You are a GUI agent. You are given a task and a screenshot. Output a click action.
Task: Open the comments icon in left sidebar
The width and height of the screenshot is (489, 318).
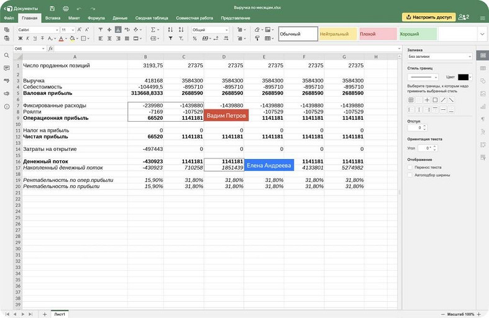pos(7,68)
